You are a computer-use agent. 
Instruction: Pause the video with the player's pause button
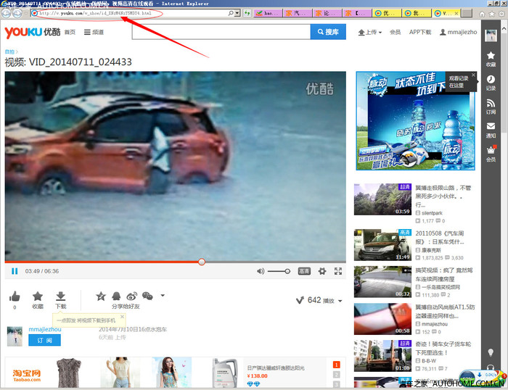pos(14,271)
